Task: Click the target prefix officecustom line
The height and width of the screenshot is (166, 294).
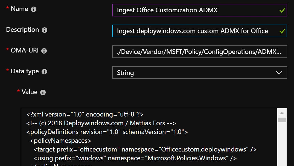Action: (145, 149)
